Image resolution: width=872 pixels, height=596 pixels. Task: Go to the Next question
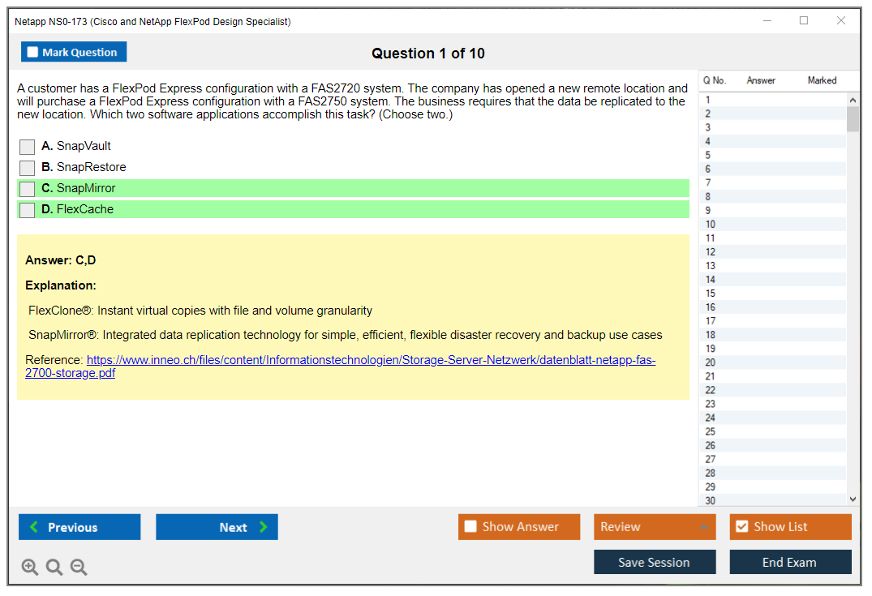(217, 527)
